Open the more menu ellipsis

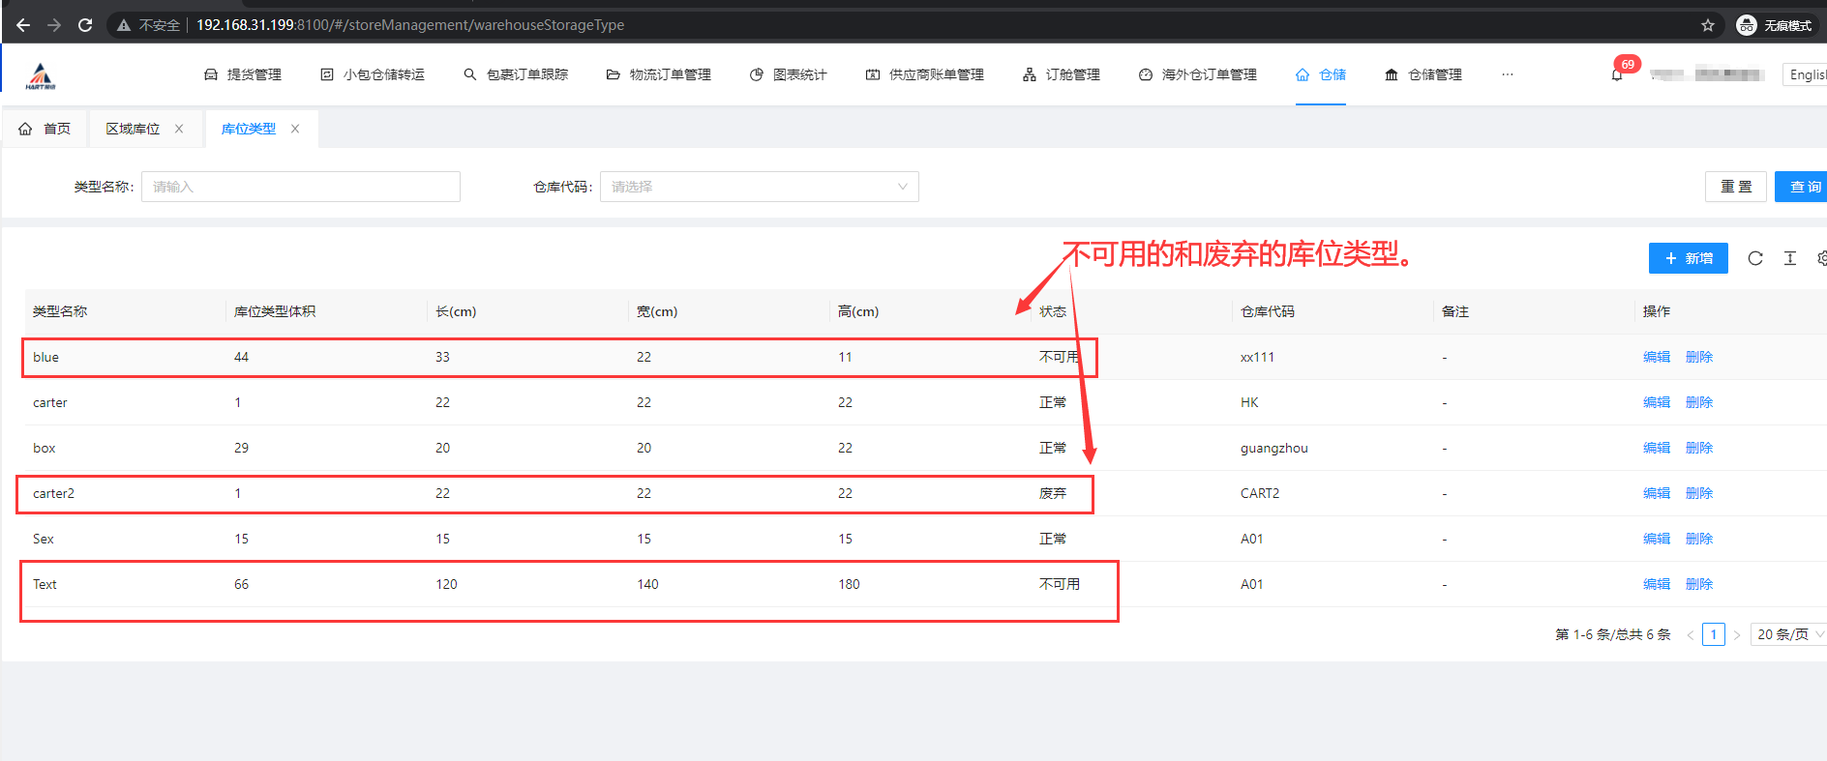click(x=1507, y=74)
